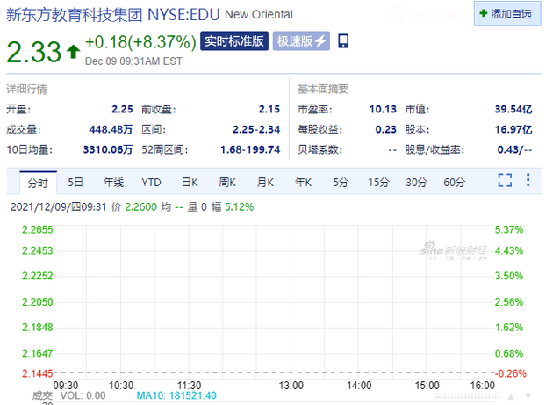Click the MA10: 181521.40 indicator text
The height and width of the screenshot is (405, 553).
pyautogui.click(x=176, y=395)
